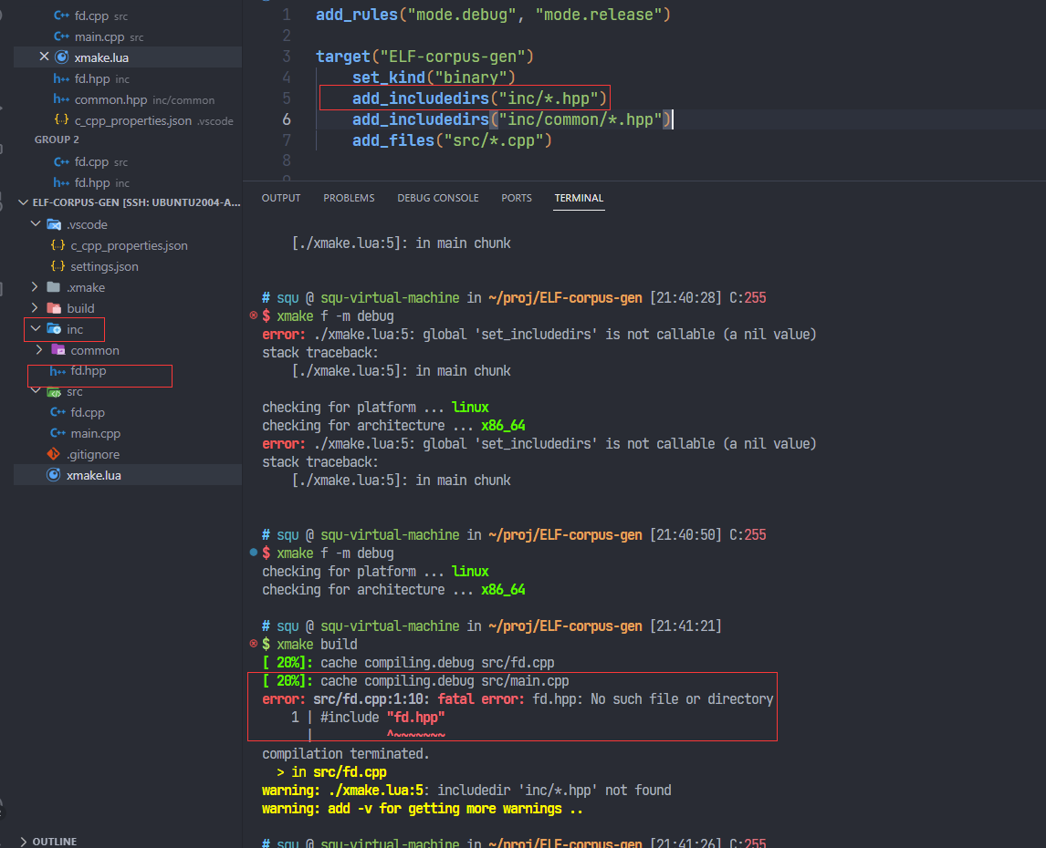Viewport: 1046px width, 848px height.
Task: Close the xmake.lua open editor entry
Action: tap(44, 57)
